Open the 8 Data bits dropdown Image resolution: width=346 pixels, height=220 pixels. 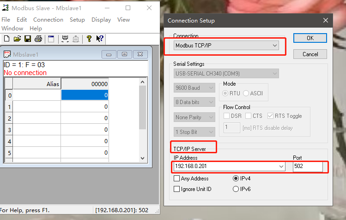(x=194, y=102)
